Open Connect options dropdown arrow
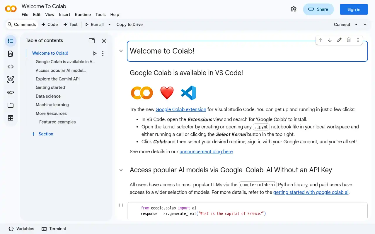The height and width of the screenshot is (234, 375). point(356,25)
